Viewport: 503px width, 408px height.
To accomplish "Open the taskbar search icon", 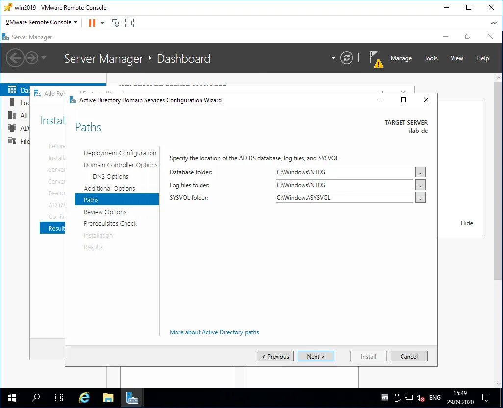I will [x=36, y=398].
